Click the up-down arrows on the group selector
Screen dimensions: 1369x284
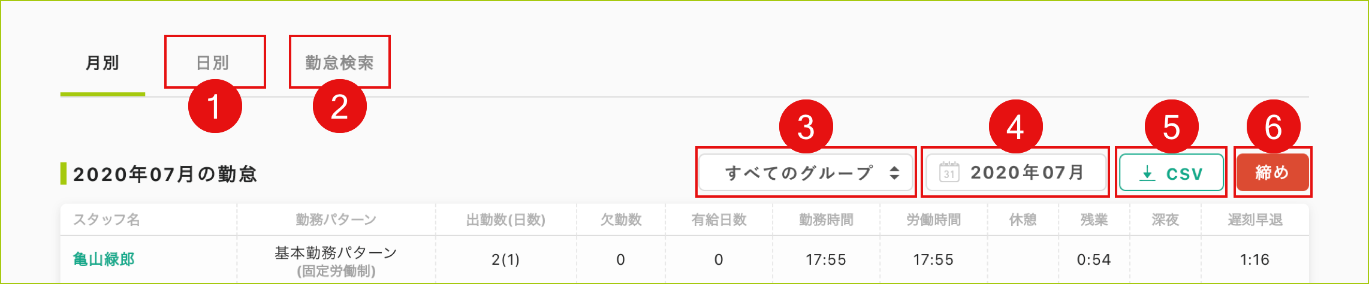[x=894, y=173]
